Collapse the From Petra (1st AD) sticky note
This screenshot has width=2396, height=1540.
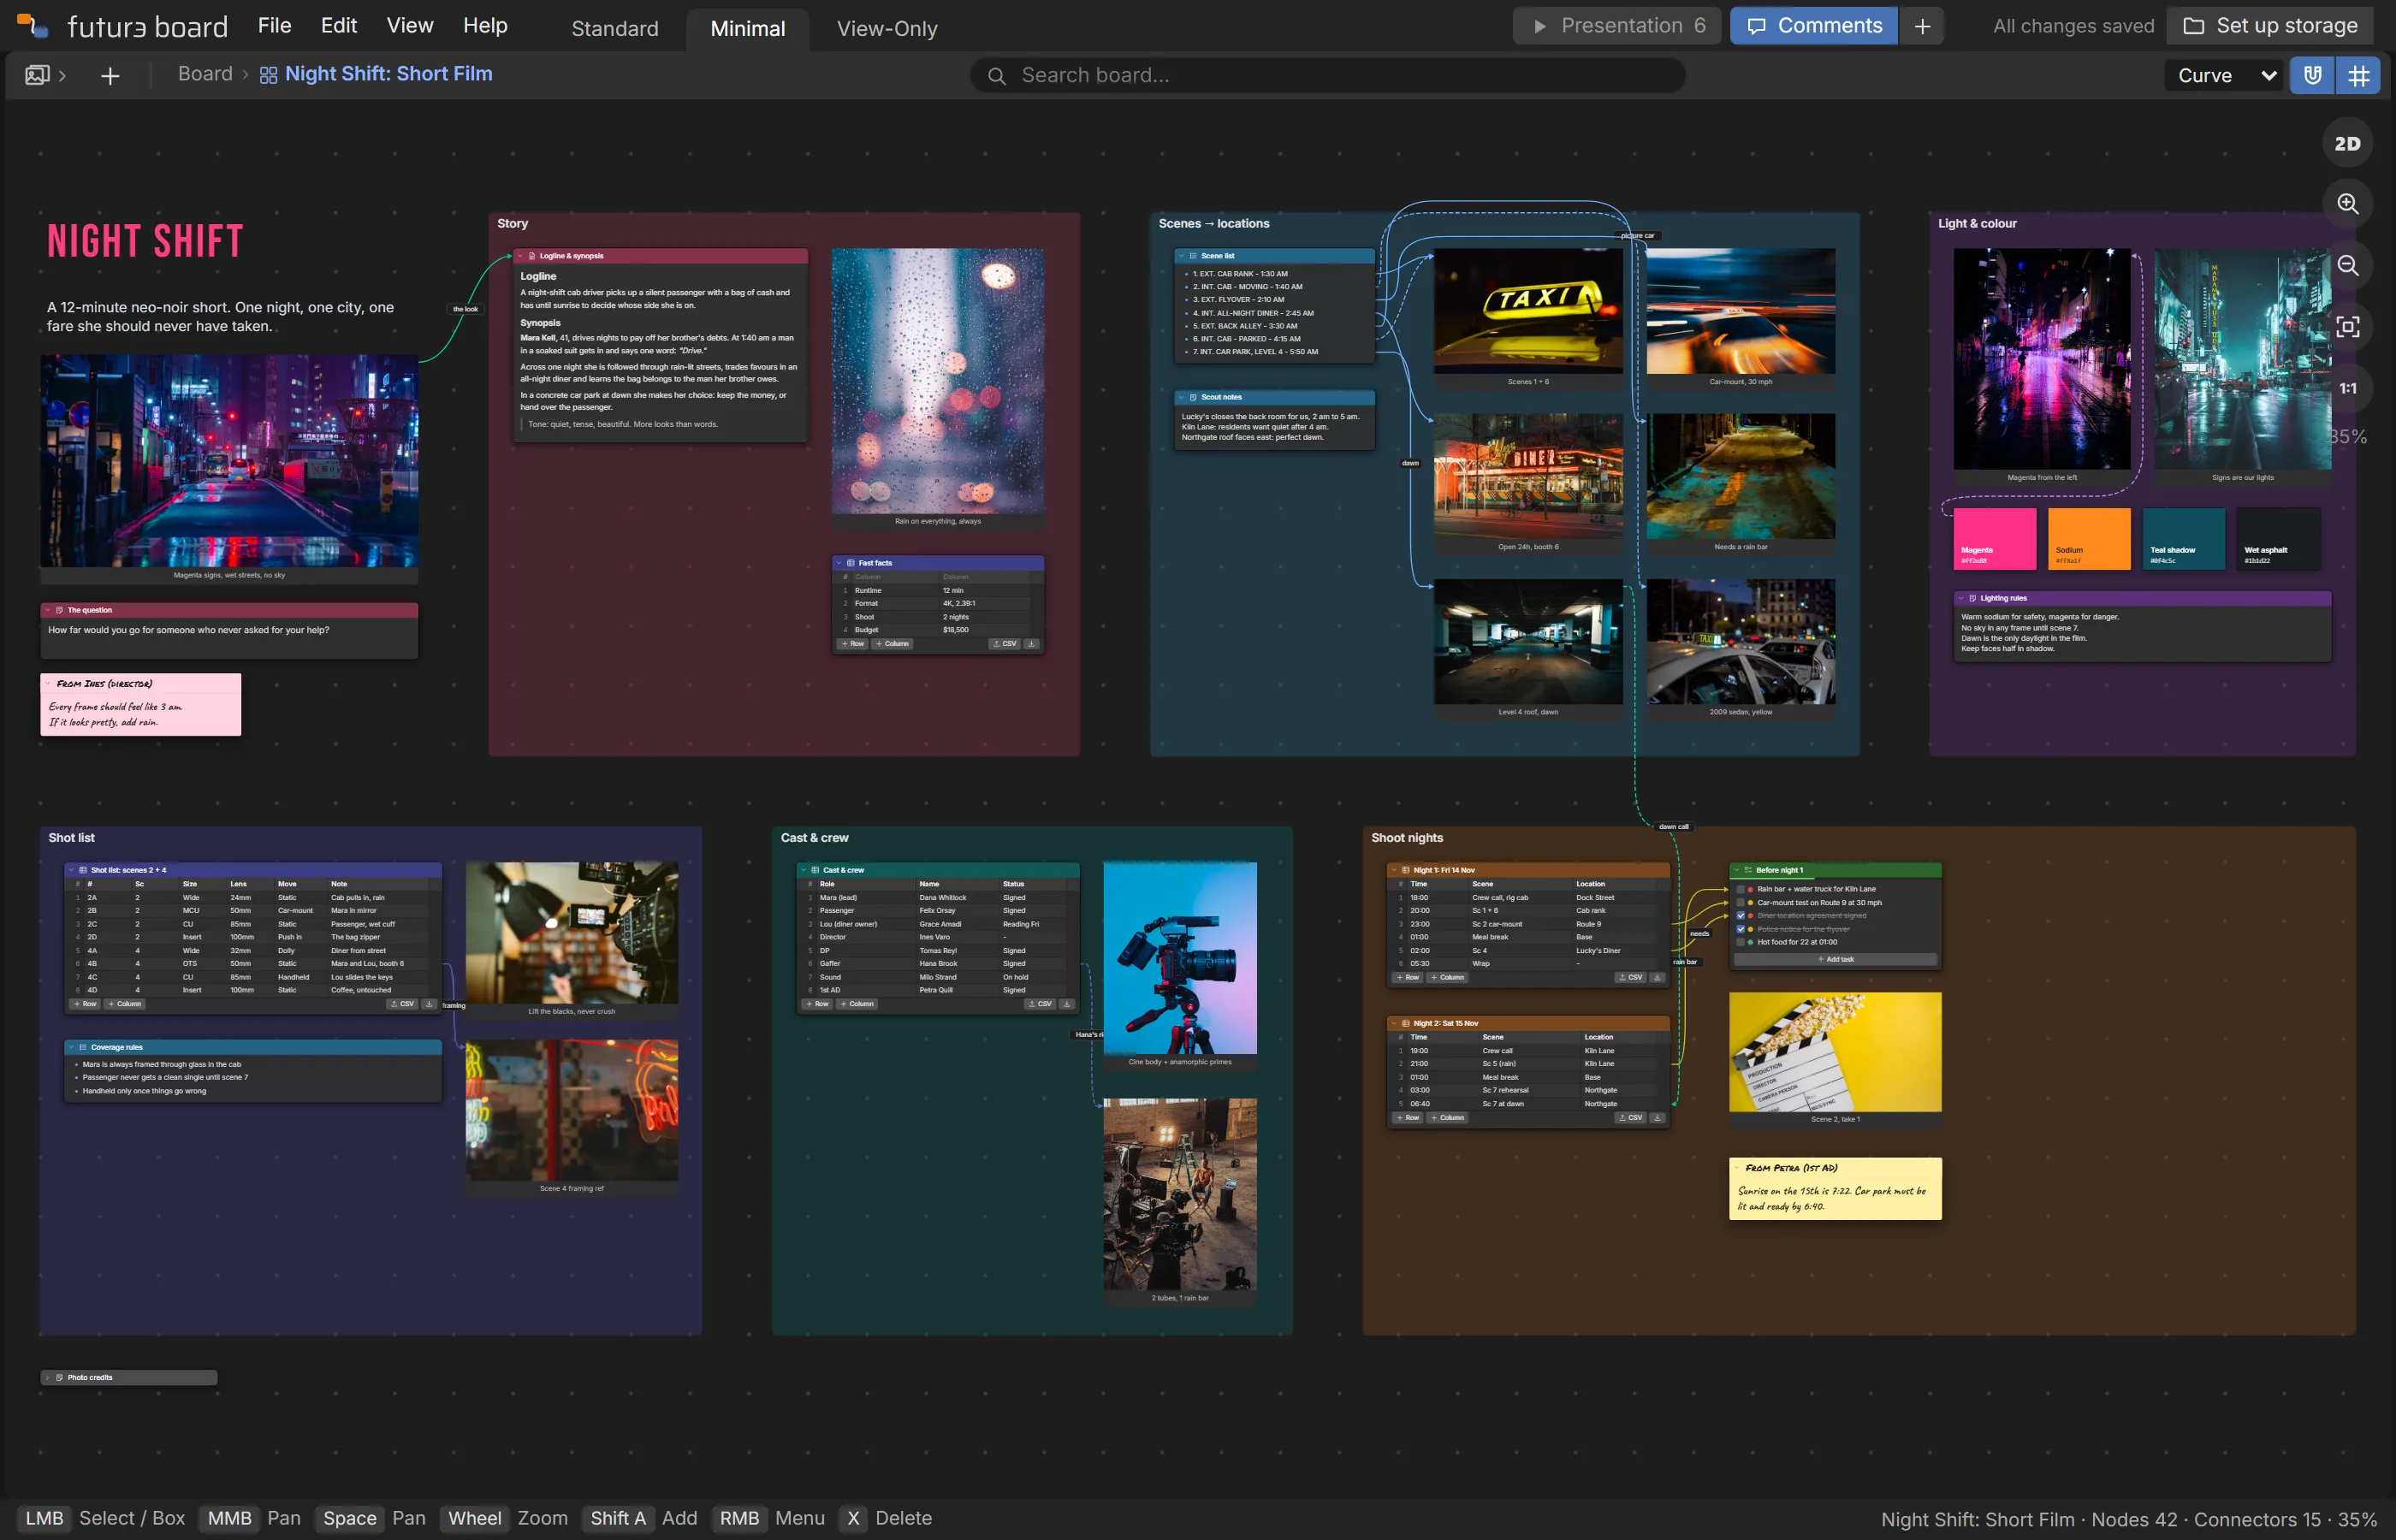pos(1737,1168)
